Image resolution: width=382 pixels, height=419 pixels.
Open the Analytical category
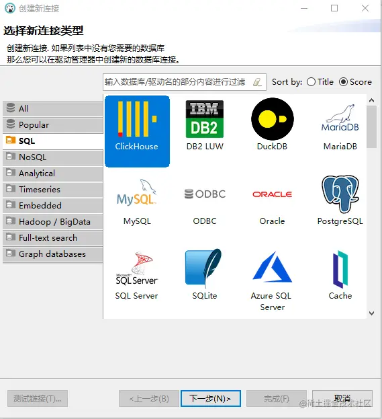pos(53,173)
